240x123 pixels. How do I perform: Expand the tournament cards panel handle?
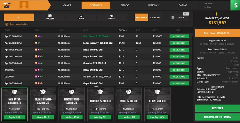point(96,87)
